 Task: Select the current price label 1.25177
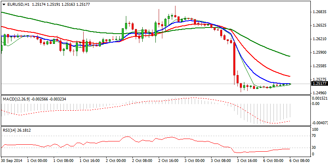pos(319,84)
